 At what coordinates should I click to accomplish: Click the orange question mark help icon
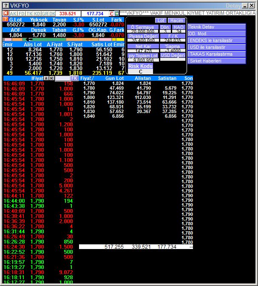[5, 20]
